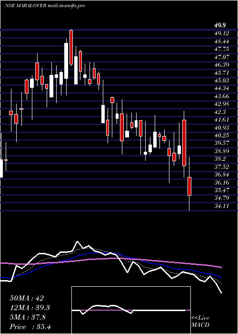Screen dimensions: 238x334
Task: Click the 47.07 price axis label
Action: pos(222,57)
